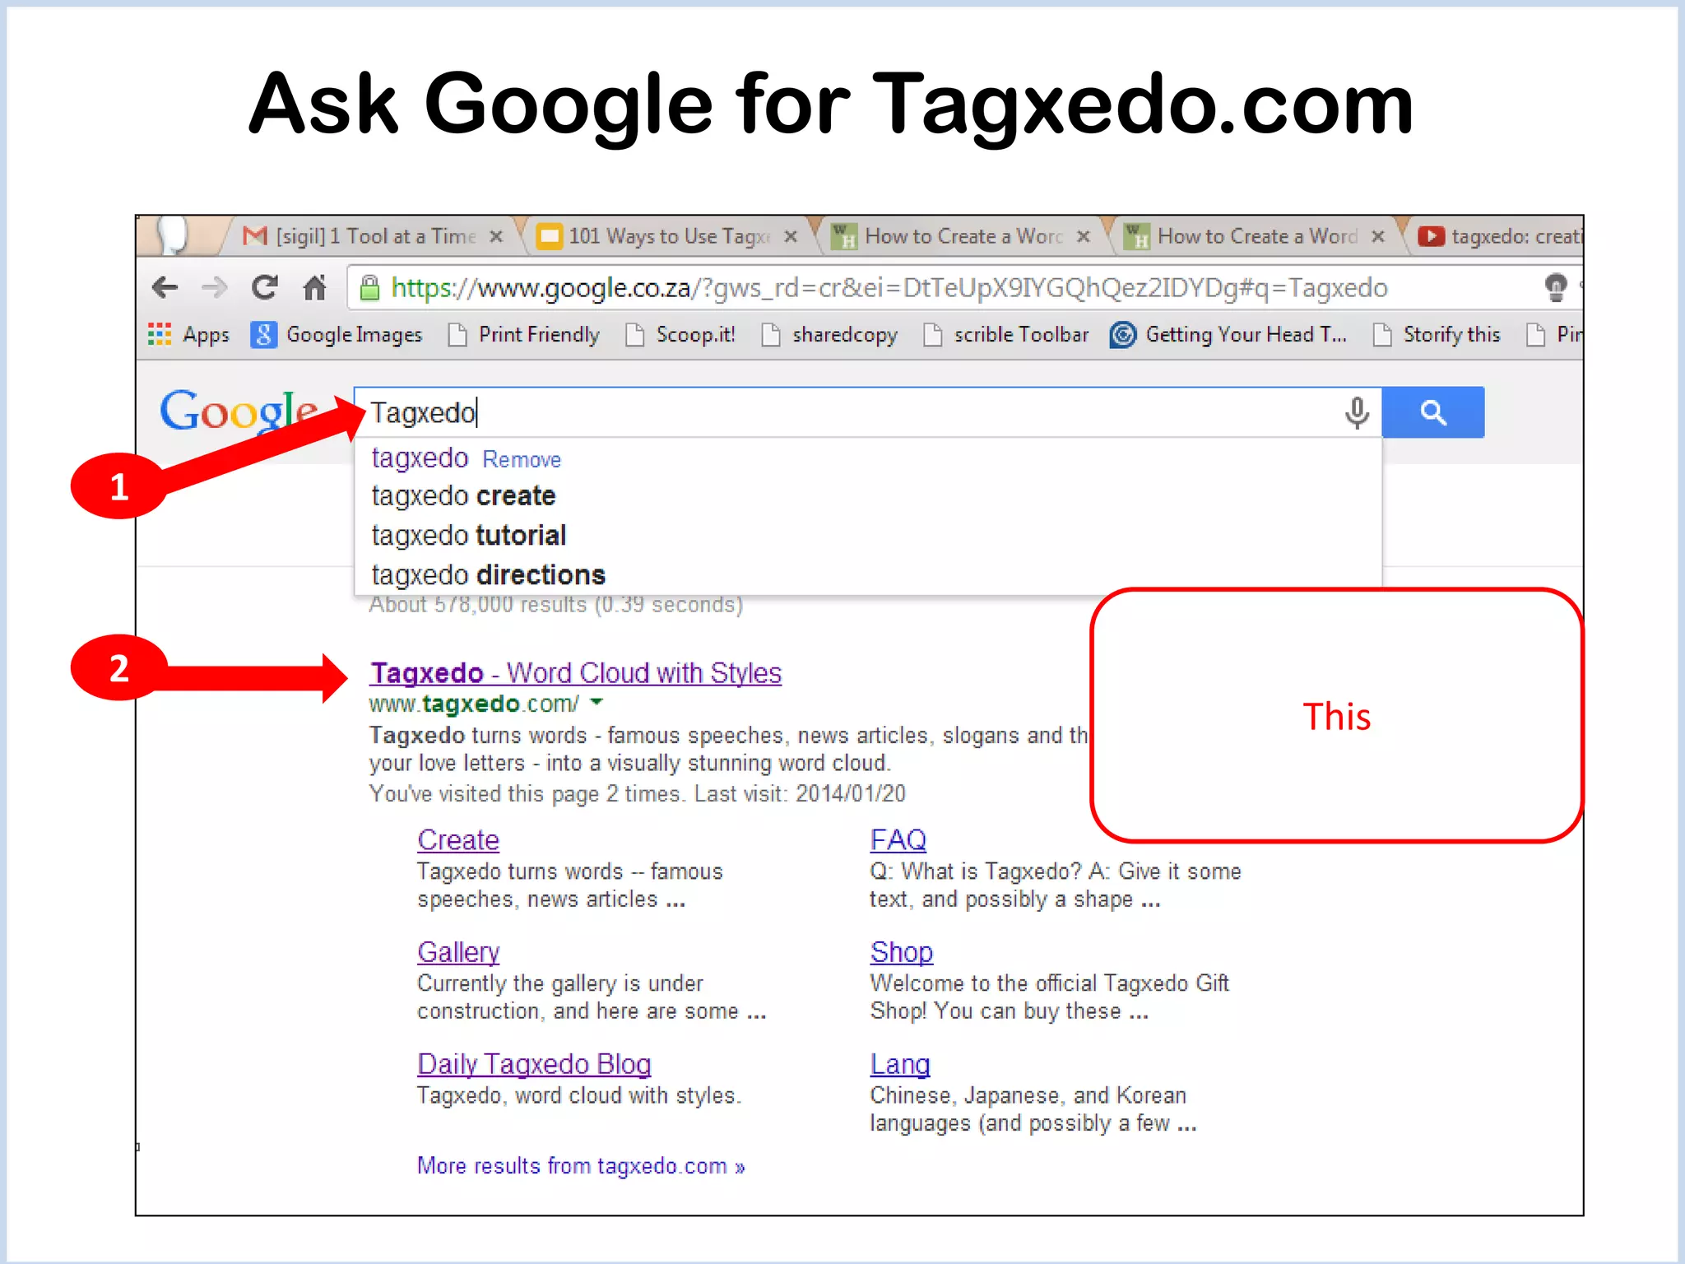Select the first 'tagxedo' suggestion
Screen dimensions: 1685x1264
420,458
